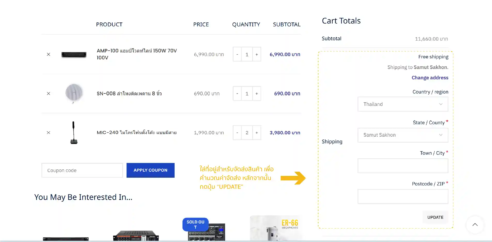This screenshot has height=242, width=492.
Task: Remove SN-008 ceiling speaker from cart
Action: point(48,93)
